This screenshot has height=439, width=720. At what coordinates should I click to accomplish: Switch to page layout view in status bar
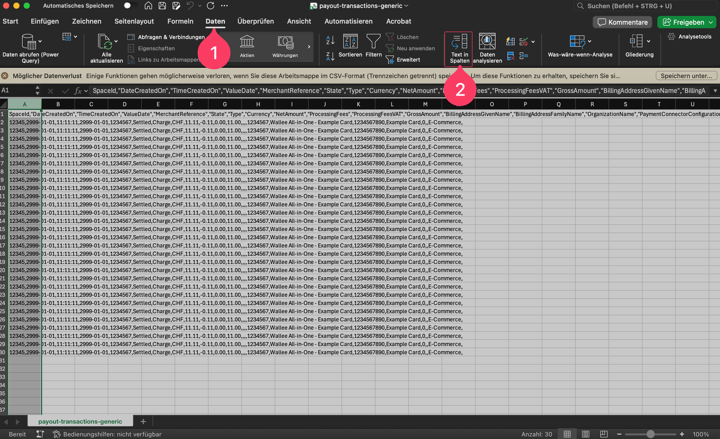click(x=586, y=434)
